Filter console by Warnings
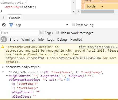 pyautogui.click(x=28, y=40)
